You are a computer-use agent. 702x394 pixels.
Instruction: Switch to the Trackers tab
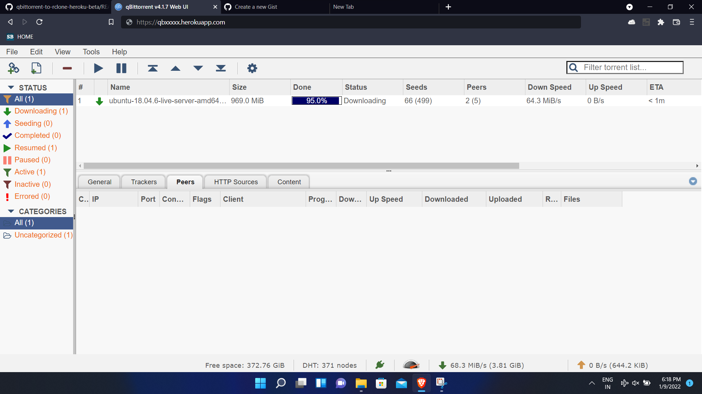coord(144,182)
